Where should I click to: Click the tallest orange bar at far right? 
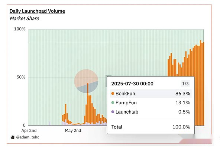pyautogui.click(x=201, y=83)
